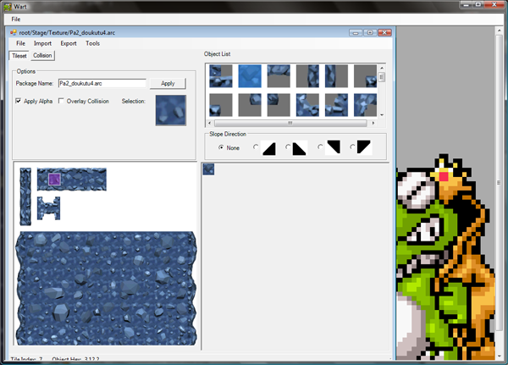Viewport: 508px width, 365px height.
Task: Select the third object in the top row
Action: coord(279,76)
